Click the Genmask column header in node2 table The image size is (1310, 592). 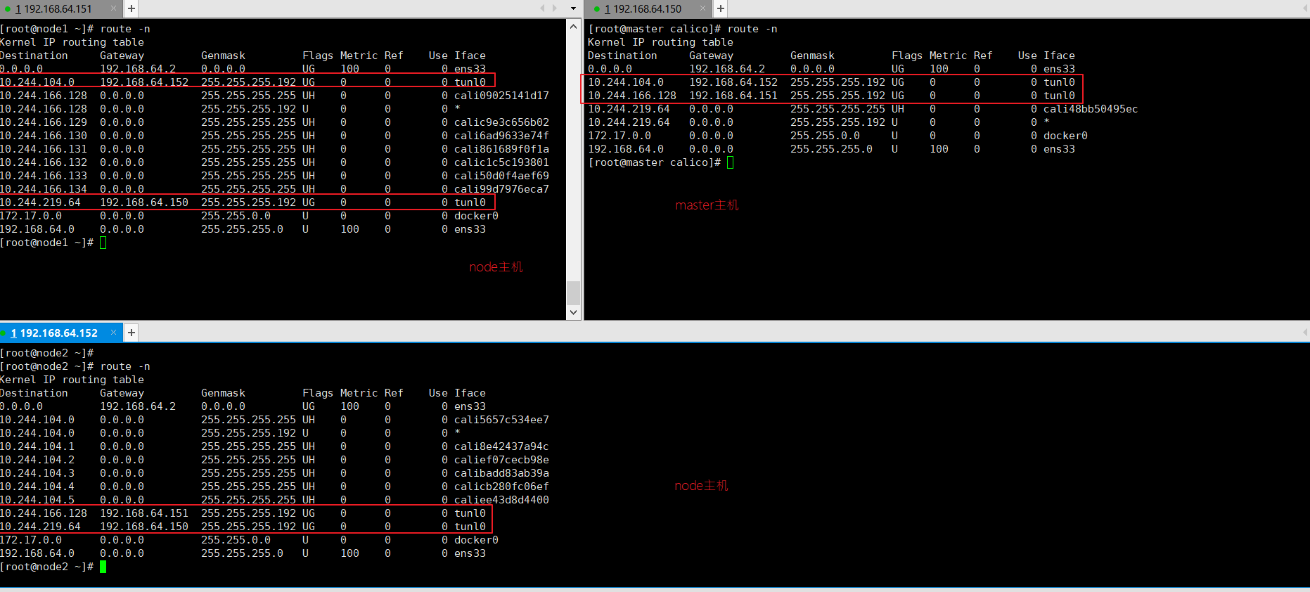[x=223, y=393]
